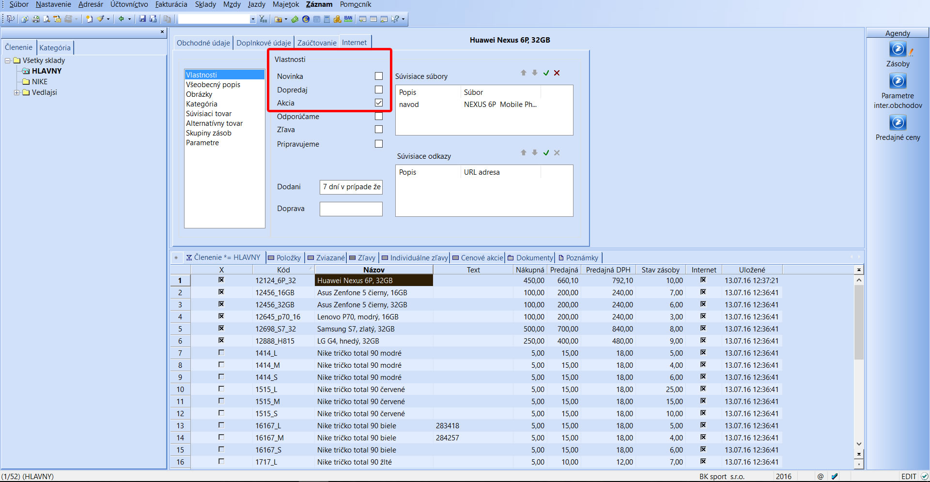Open the Fakturácia menu
The image size is (930, 482).
pos(171,4)
